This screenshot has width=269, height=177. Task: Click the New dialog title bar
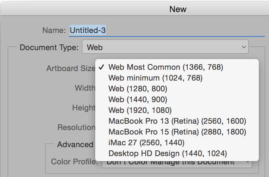(x=178, y=9)
